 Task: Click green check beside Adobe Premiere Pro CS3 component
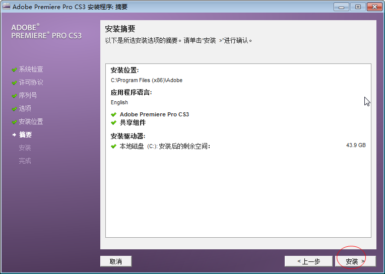tap(114, 115)
